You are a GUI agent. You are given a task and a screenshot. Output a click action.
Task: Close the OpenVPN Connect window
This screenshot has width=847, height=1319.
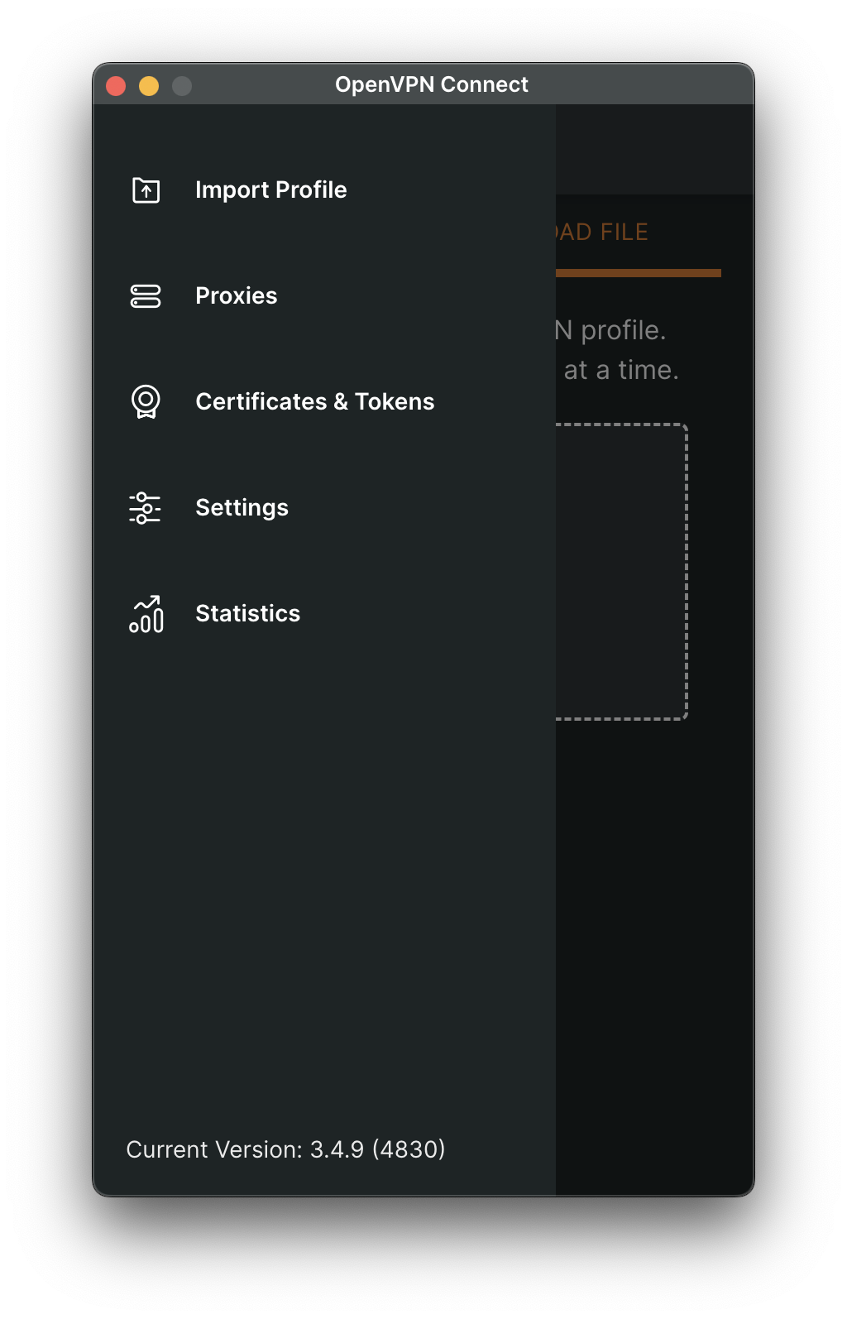coord(116,86)
